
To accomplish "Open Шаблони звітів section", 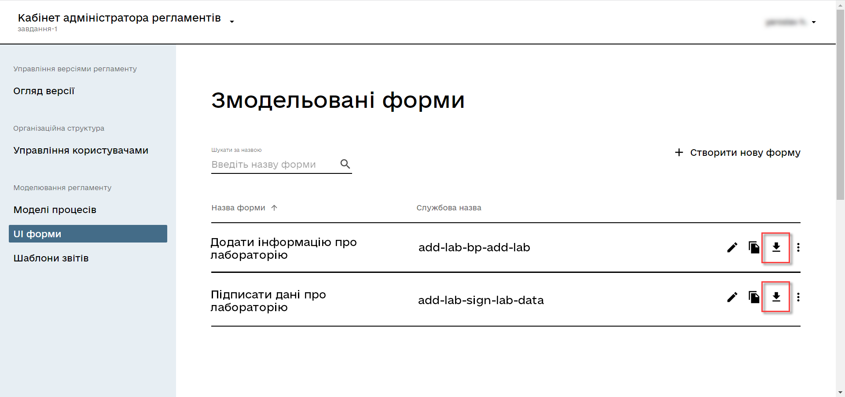I will coord(51,258).
